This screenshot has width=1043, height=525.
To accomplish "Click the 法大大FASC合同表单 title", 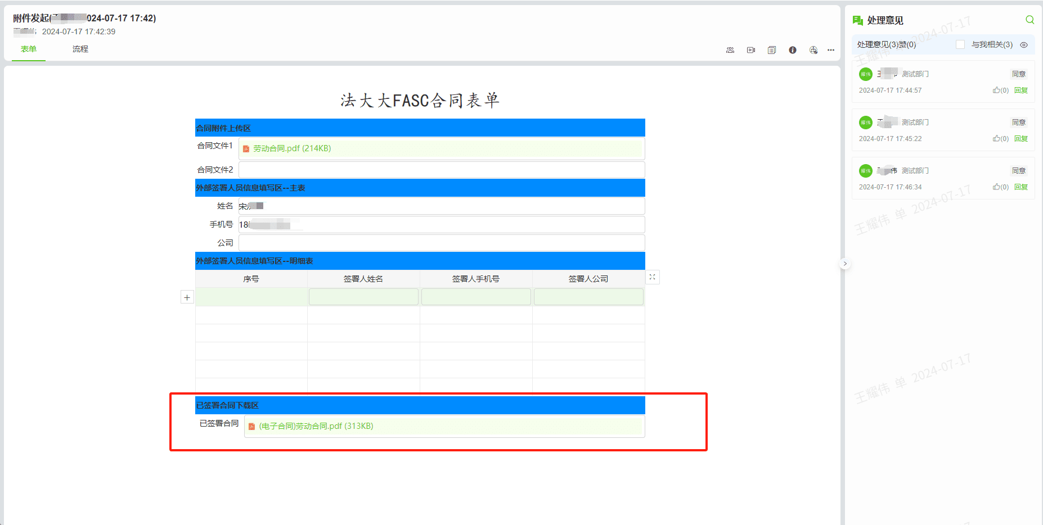I will click(420, 101).
